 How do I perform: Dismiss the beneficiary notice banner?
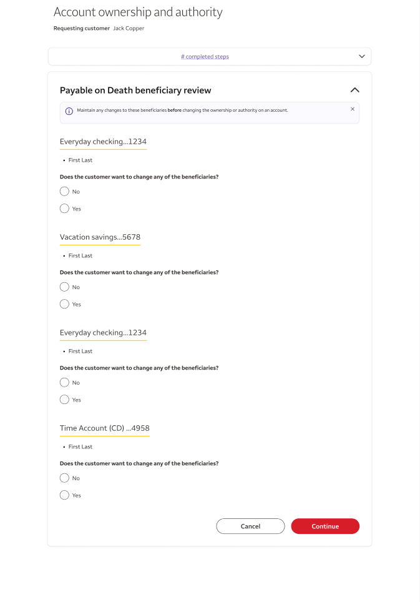pos(353,109)
